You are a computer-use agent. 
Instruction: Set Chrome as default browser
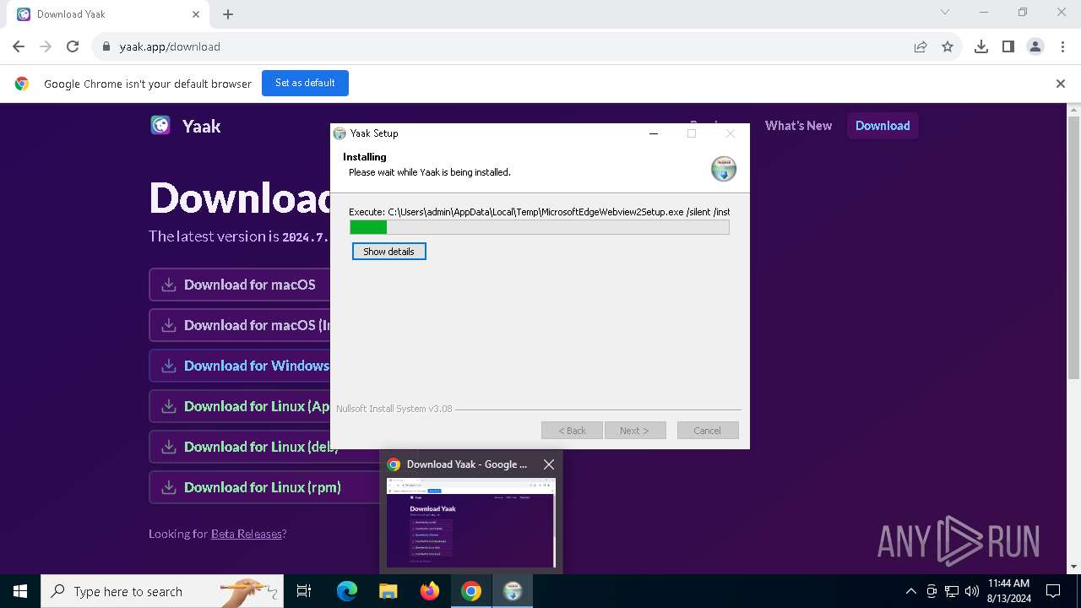tap(305, 83)
